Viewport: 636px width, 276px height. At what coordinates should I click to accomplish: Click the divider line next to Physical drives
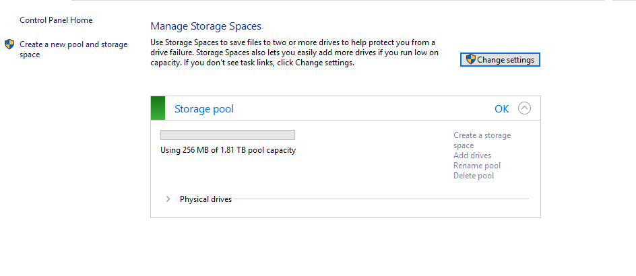(x=381, y=199)
